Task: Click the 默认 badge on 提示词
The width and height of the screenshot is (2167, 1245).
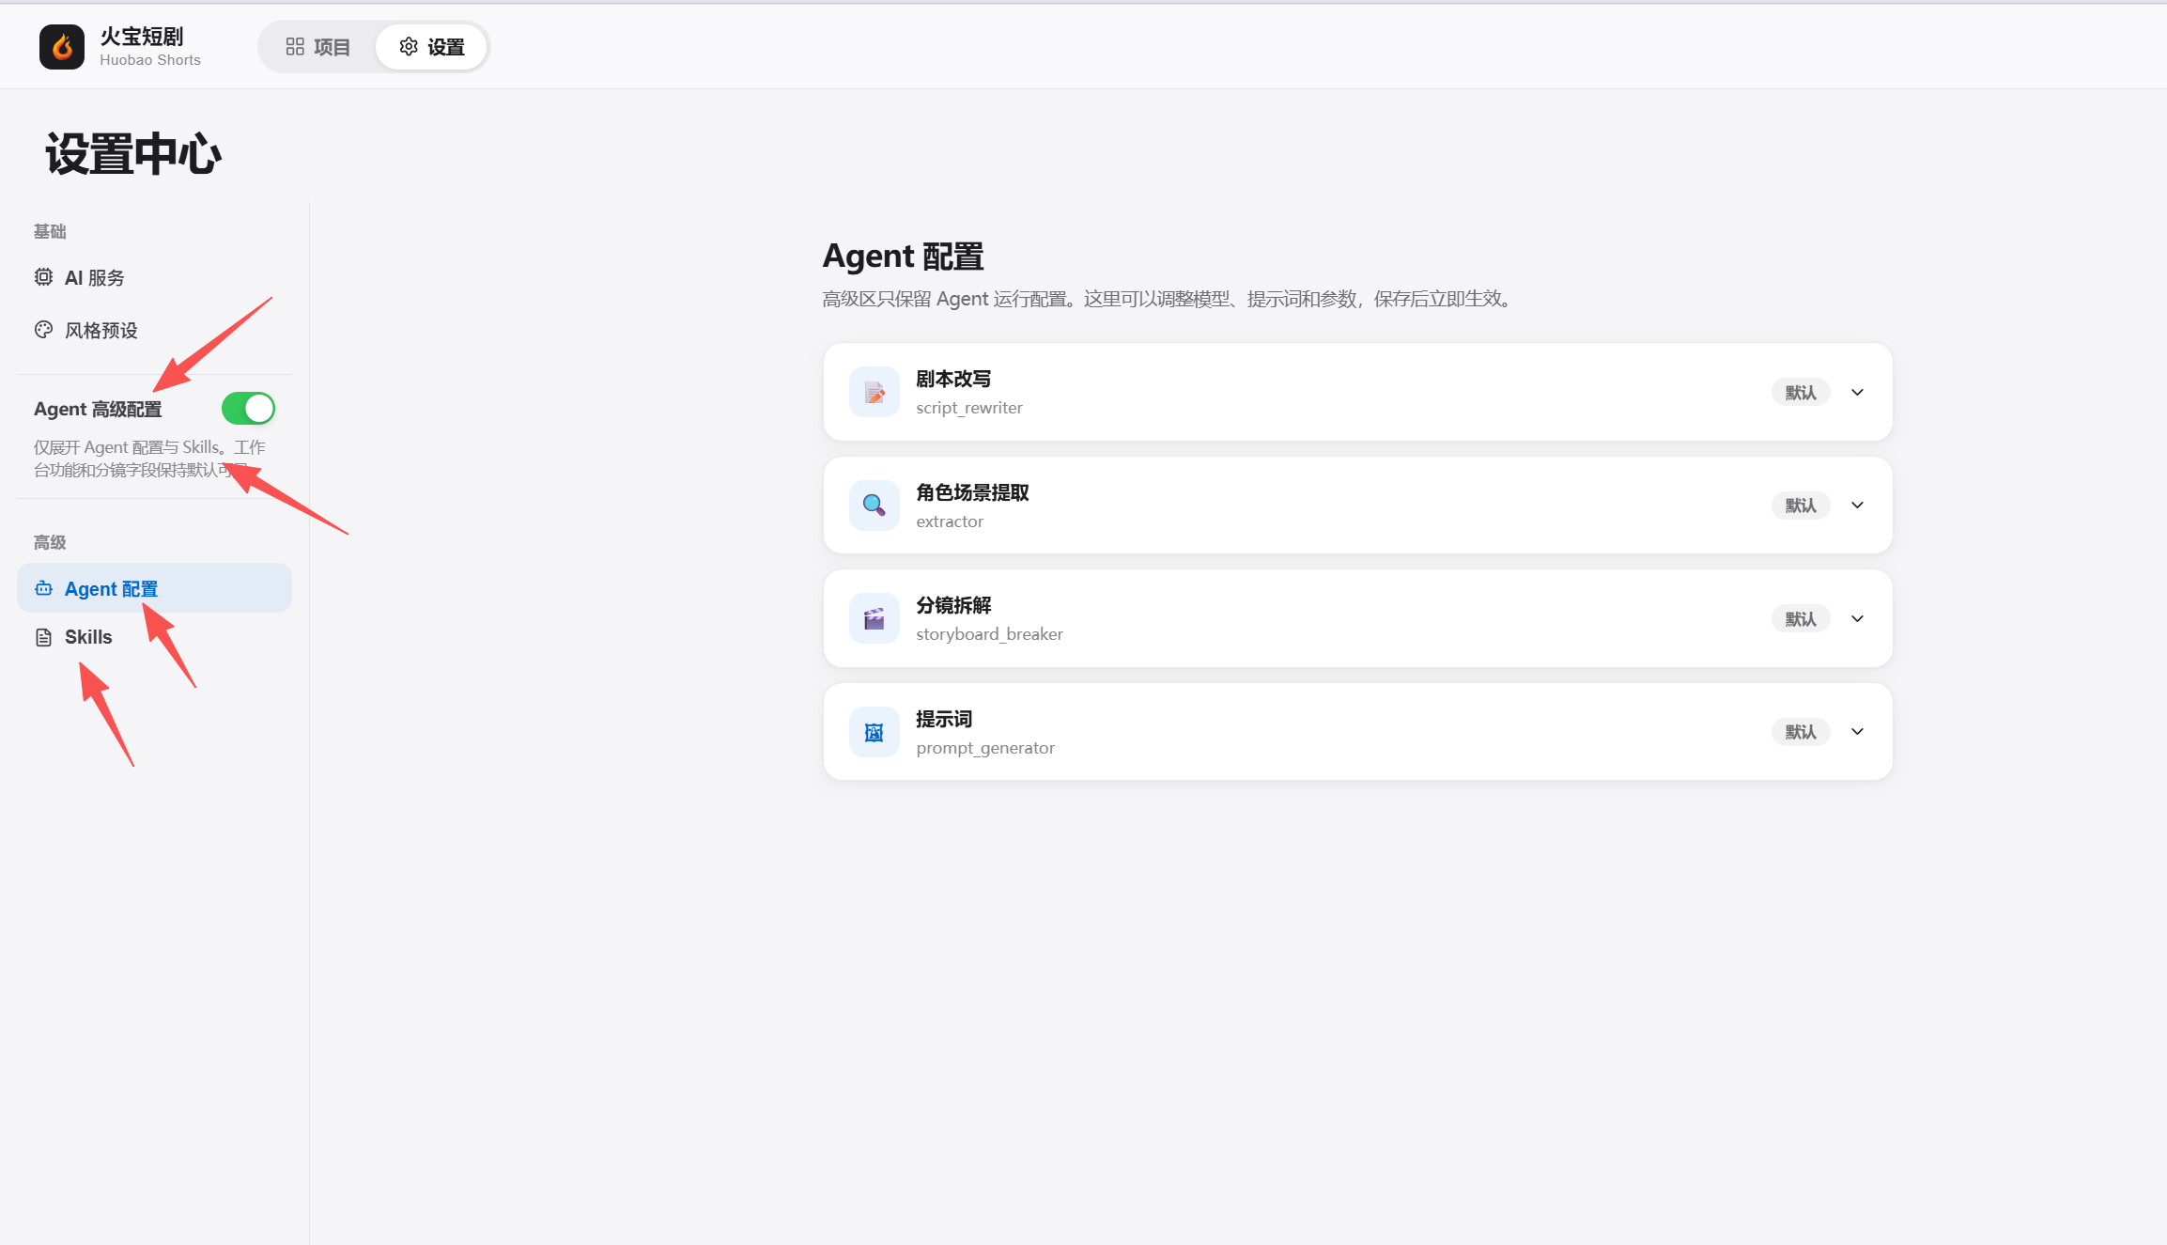Action: click(x=1801, y=732)
